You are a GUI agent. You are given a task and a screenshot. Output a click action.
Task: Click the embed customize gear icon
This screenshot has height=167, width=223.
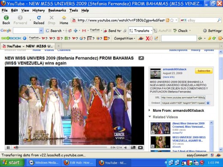click(208, 103)
